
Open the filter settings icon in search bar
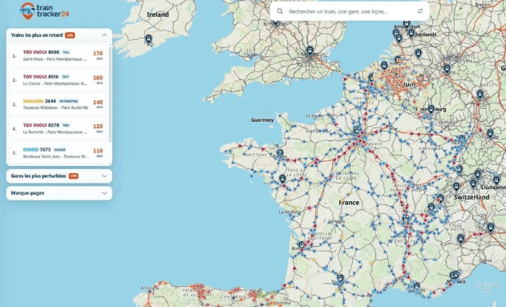420,11
